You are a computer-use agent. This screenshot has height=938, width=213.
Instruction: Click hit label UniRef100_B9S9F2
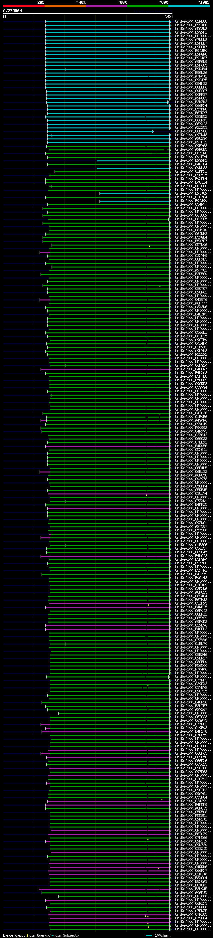pos(191,161)
